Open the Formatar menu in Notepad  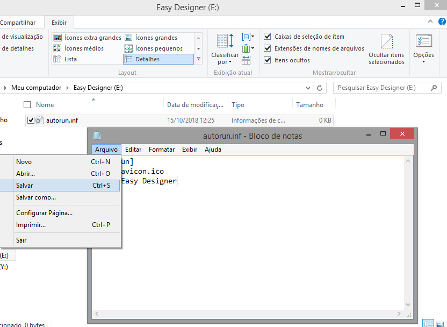click(161, 150)
